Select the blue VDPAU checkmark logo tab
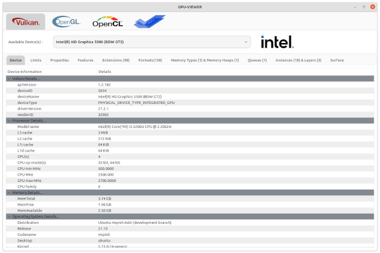Image resolution: width=380 pixels, height=253 pixels. [x=149, y=22]
